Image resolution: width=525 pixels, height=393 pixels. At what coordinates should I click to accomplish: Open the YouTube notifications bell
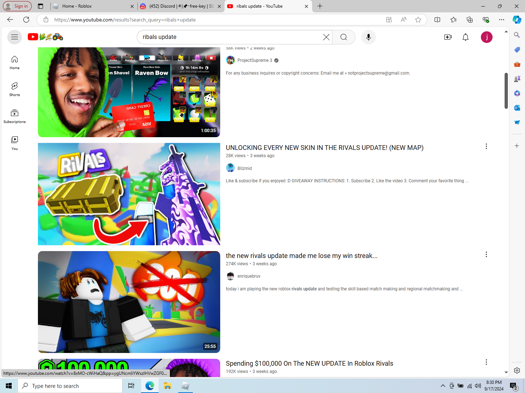click(x=466, y=37)
